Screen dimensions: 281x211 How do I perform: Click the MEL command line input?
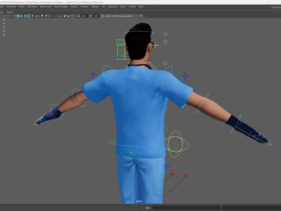[x=186, y=207]
